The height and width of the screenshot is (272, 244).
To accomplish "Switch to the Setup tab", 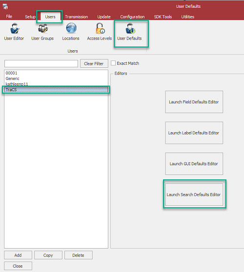I will 30,17.
